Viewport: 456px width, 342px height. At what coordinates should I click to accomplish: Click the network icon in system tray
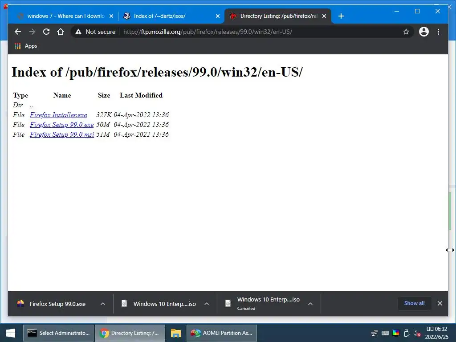tap(375, 333)
